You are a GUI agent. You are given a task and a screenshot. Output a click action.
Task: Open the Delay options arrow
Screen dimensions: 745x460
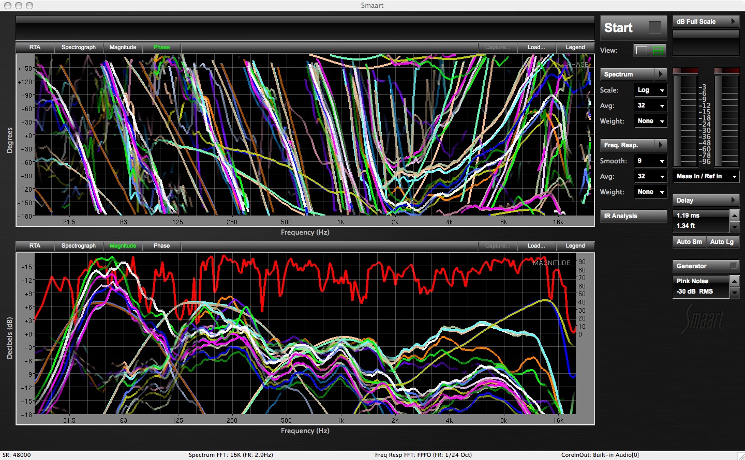(734, 200)
